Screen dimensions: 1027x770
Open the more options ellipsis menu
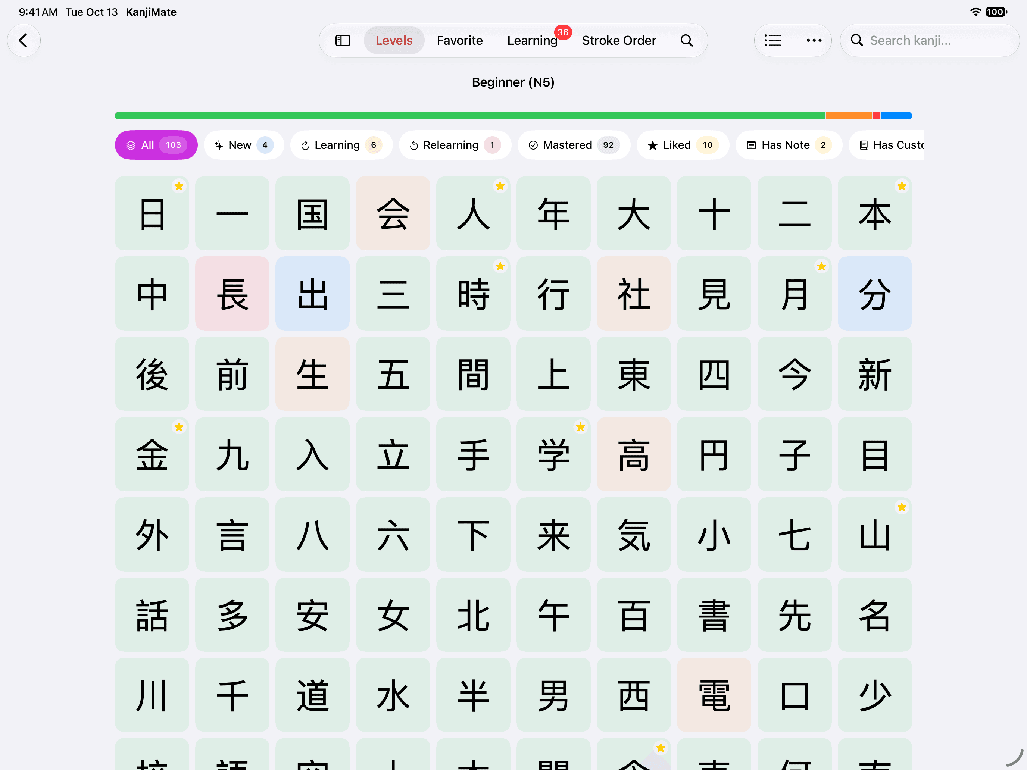(x=814, y=40)
